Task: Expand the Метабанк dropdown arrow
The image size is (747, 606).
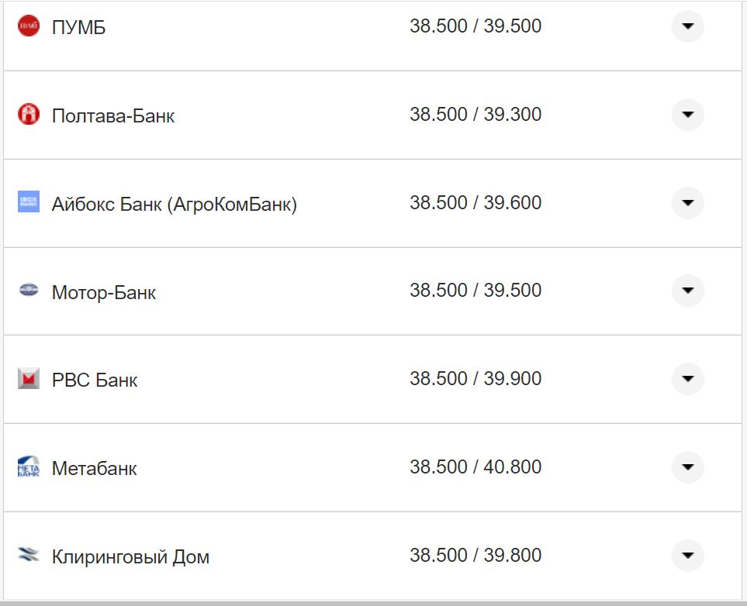Action: 687,467
